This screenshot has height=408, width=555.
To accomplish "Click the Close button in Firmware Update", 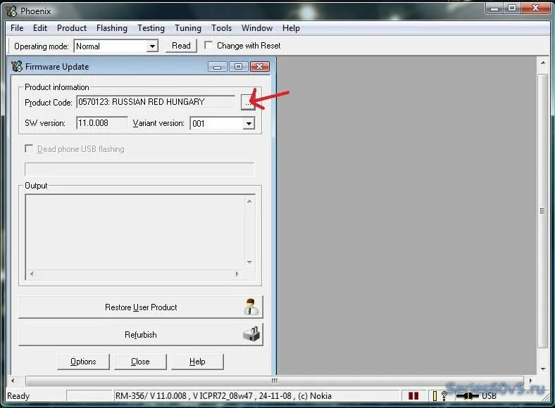I will pos(140,362).
